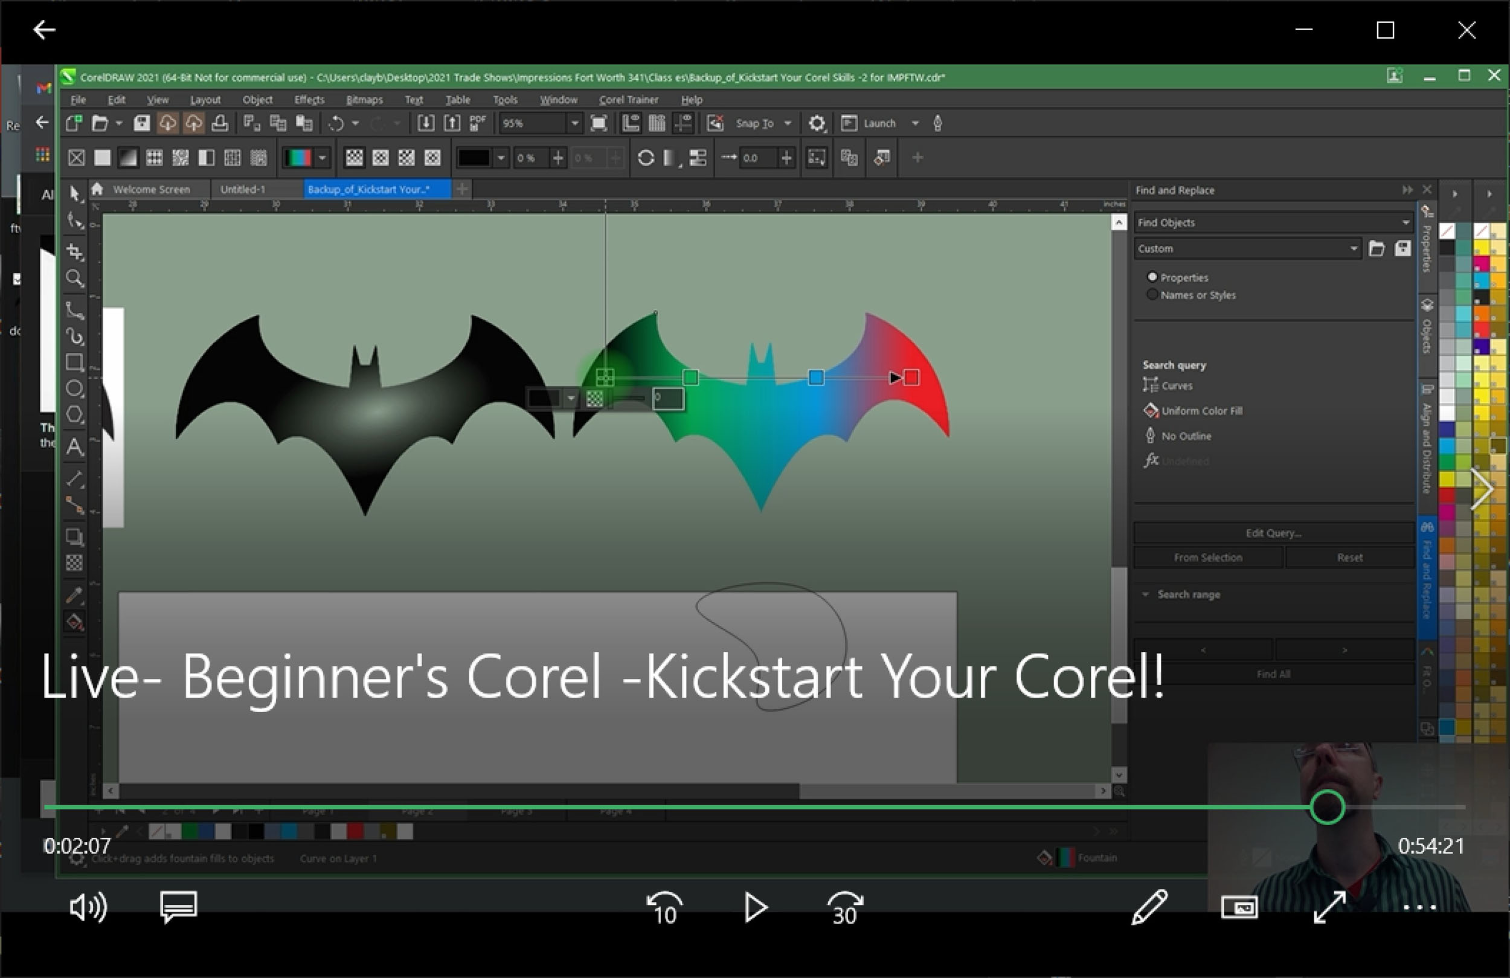Select the Interactive Fill tool
This screenshot has width=1510, height=978.
[75, 622]
